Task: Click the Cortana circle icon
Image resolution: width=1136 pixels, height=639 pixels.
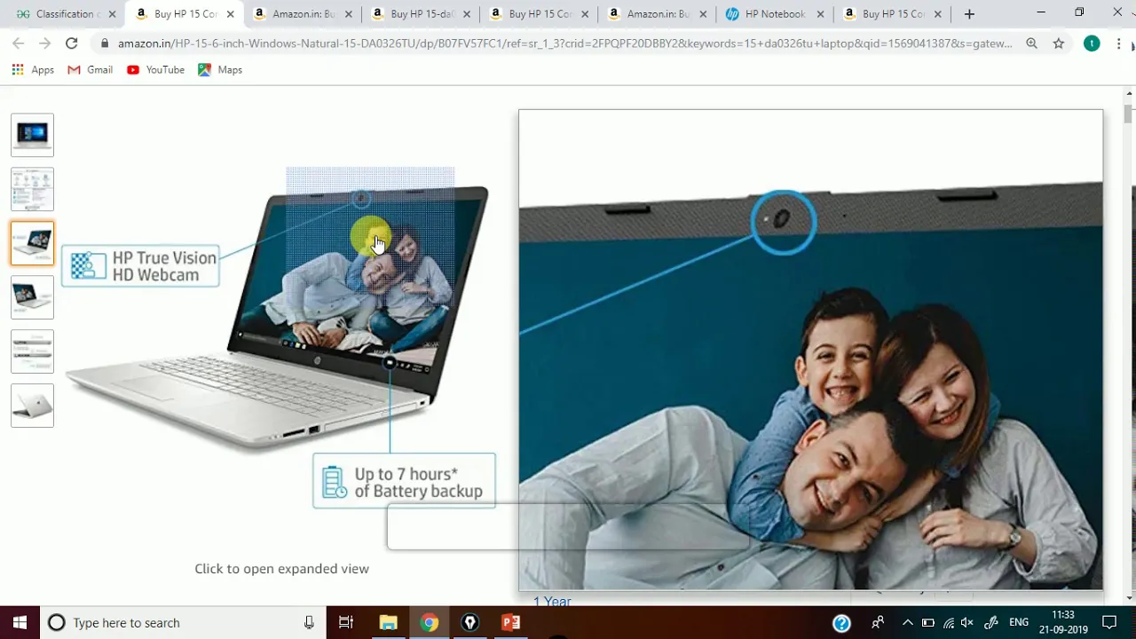Action: pyautogui.click(x=56, y=622)
